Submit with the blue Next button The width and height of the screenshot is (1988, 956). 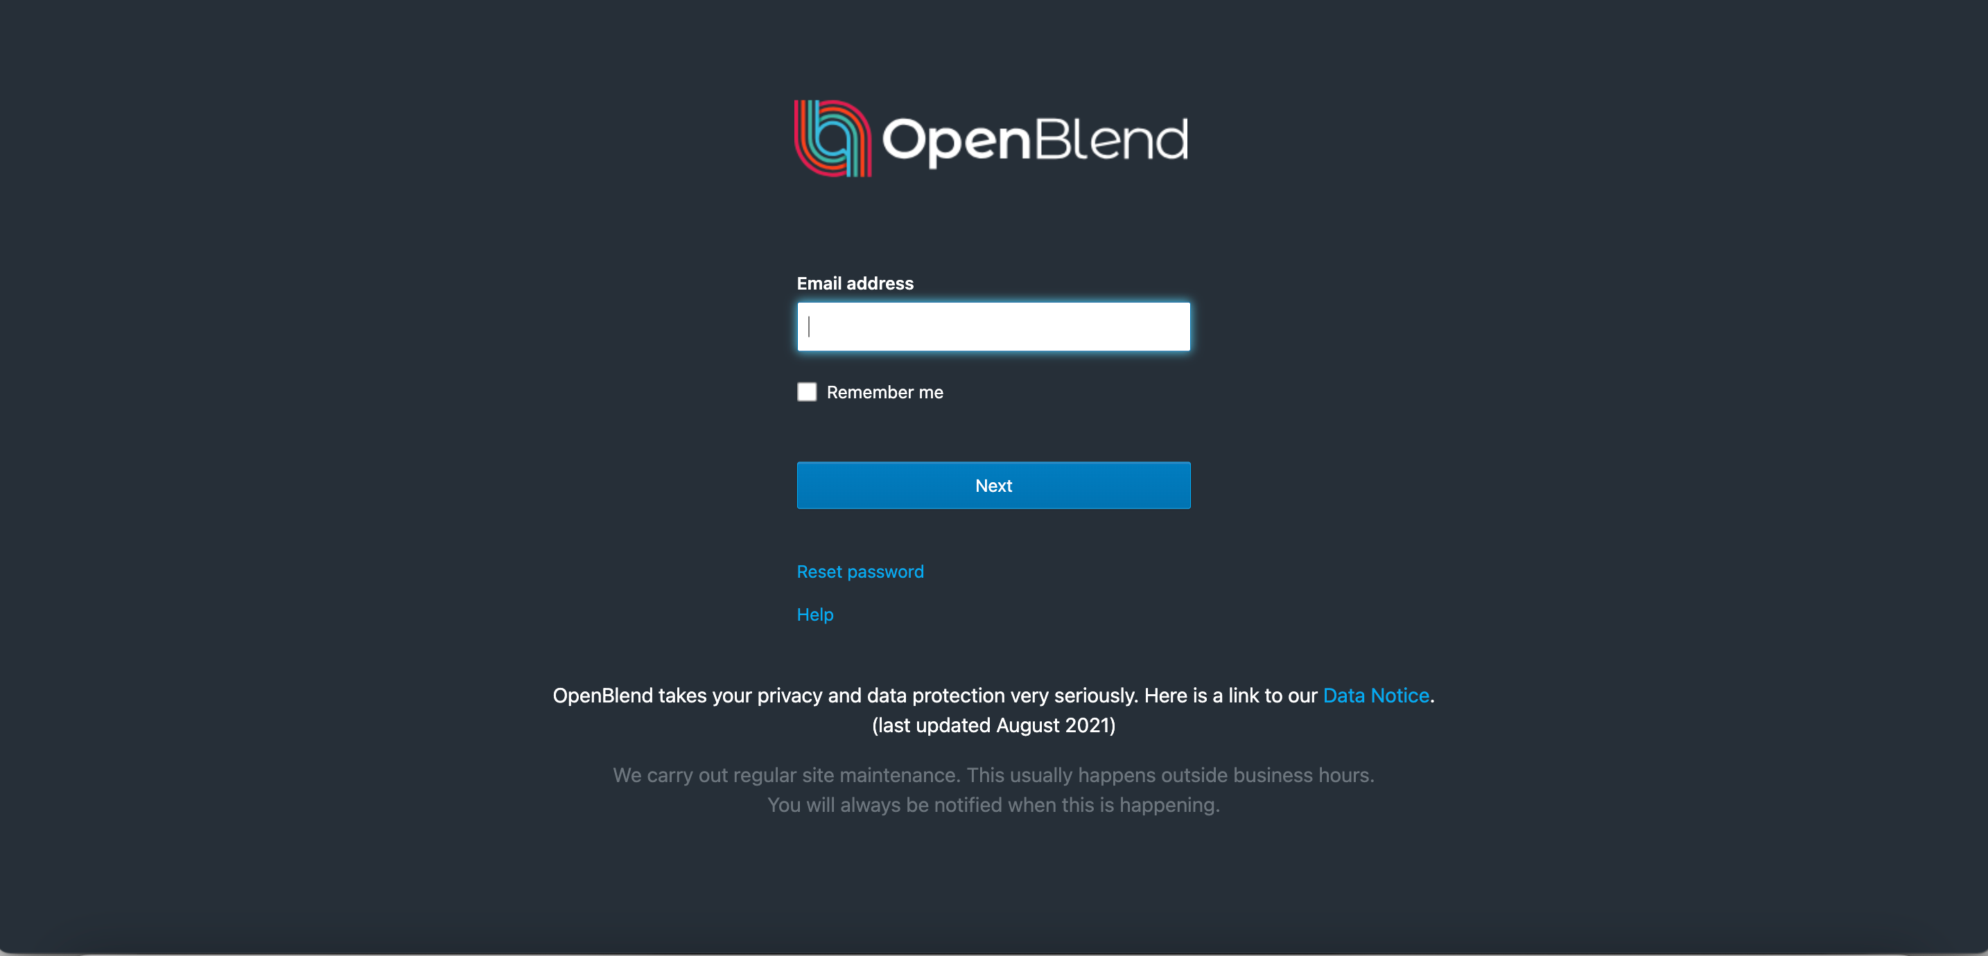tap(993, 486)
